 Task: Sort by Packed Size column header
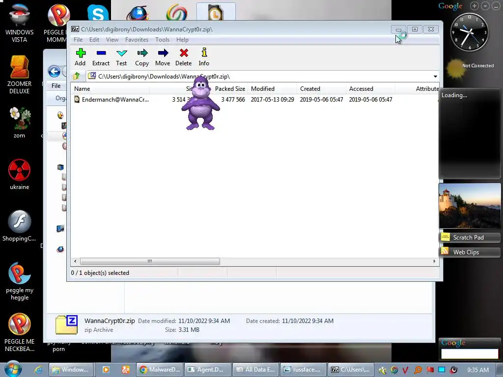click(x=230, y=89)
